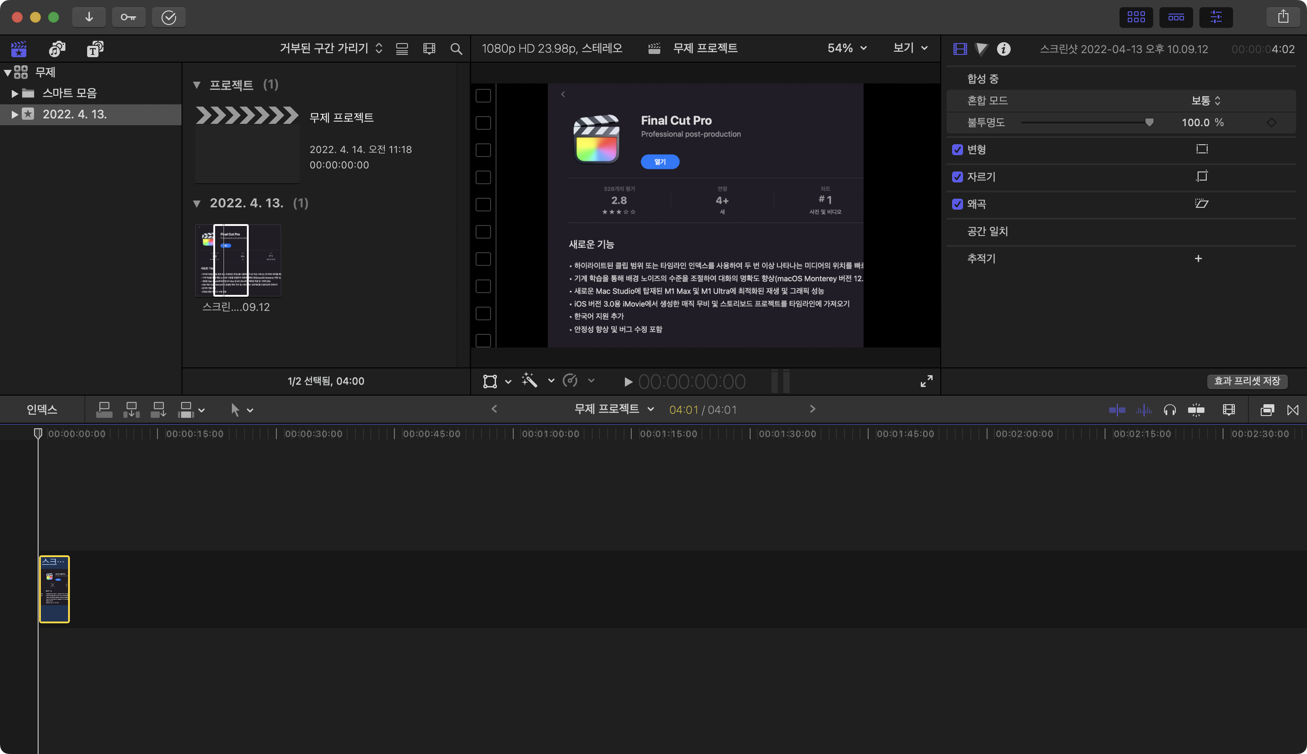Click the browser search magnifier icon
This screenshot has height=754, width=1307.
coord(456,49)
